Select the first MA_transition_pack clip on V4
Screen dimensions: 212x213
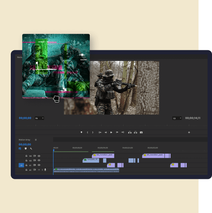(103, 156)
